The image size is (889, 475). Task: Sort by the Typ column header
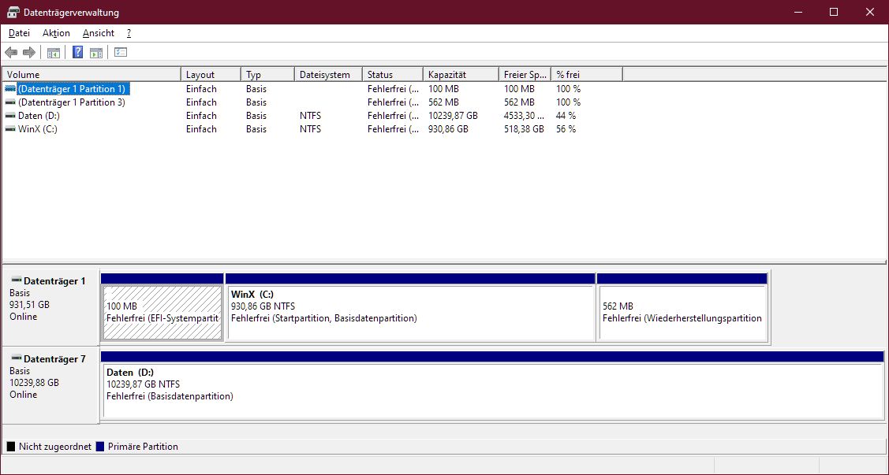pyautogui.click(x=267, y=75)
